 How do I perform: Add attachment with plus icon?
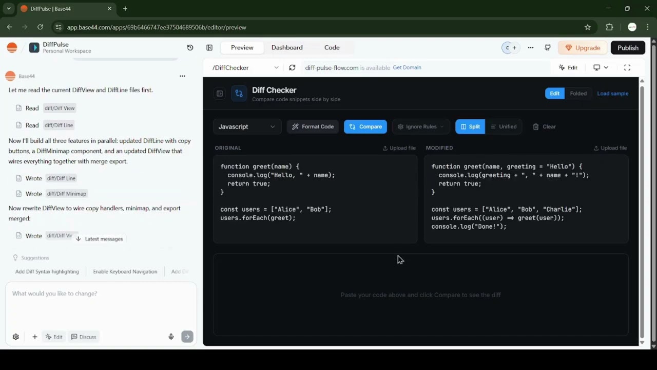35,337
